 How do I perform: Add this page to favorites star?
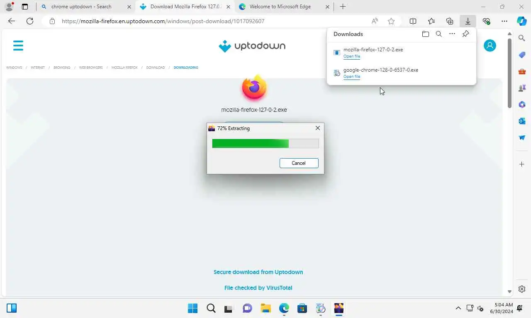pos(391,21)
